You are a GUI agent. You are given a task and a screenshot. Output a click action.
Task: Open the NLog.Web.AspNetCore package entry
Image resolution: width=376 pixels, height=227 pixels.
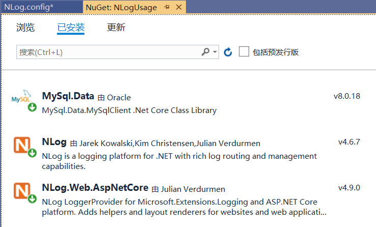pyautogui.click(x=95, y=188)
